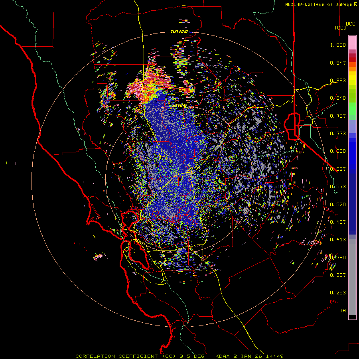Click the TH threshold label
This screenshot has height=359, width=359.
click(343, 311)
